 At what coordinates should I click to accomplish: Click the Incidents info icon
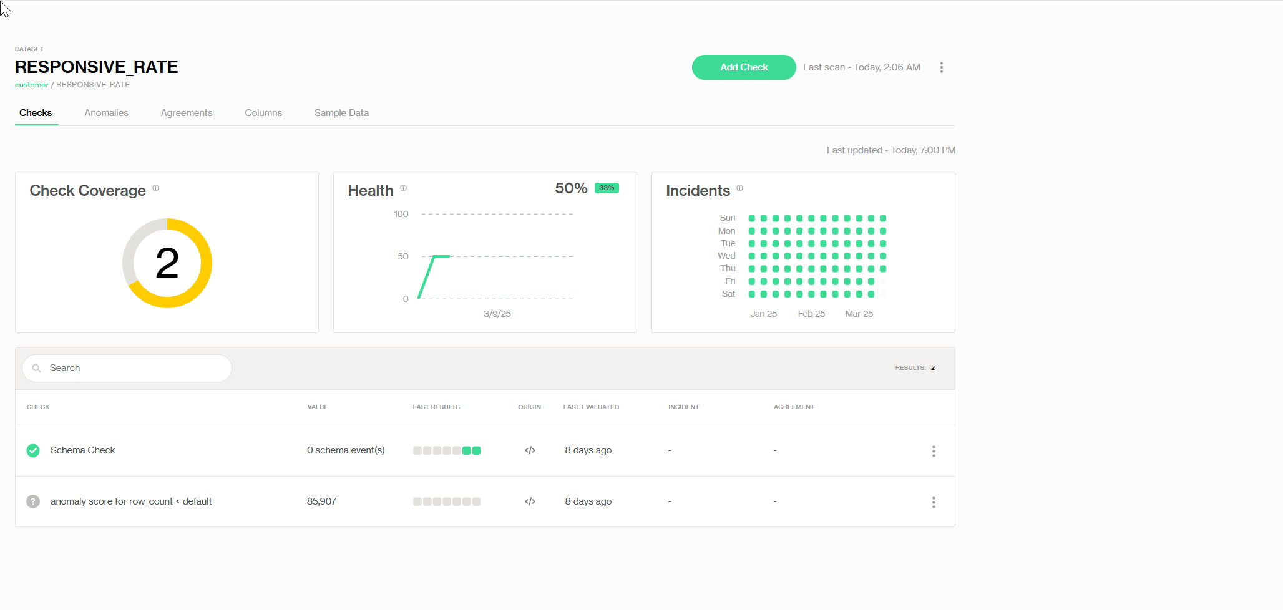[x=739, y=188]
